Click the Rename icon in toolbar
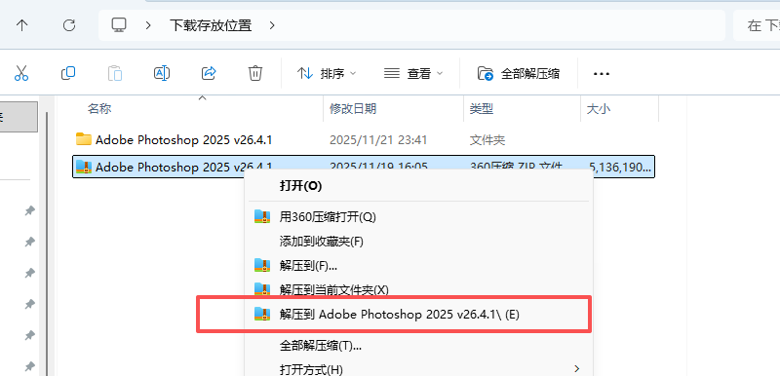This screenshot has width=780, height=376. (x=162, y=73)
